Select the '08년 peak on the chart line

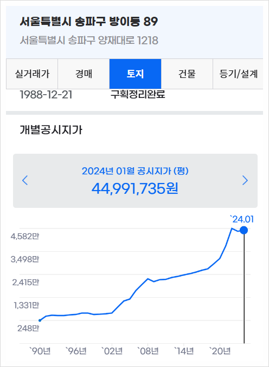pos(148,279)
